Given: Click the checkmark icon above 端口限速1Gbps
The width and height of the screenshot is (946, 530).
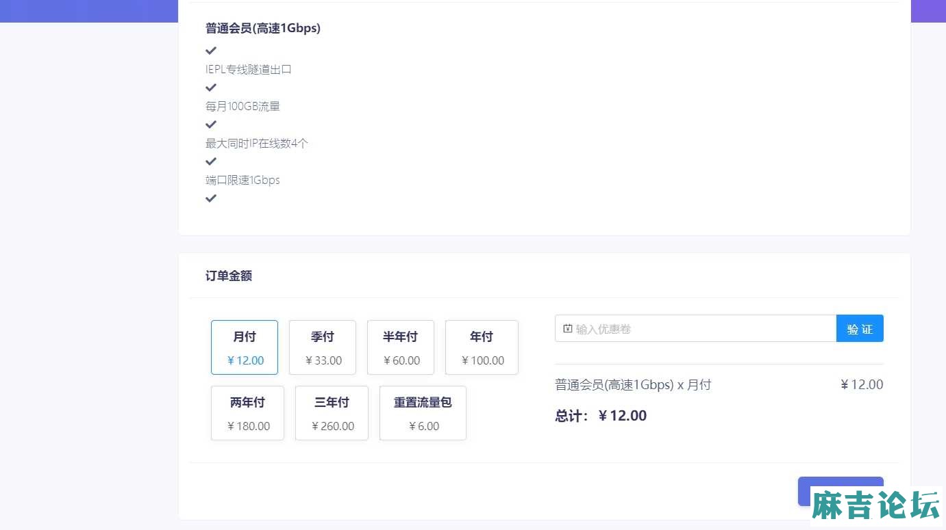Looking at the screenshot, I should pyautogui.click(x=211, y=161).
